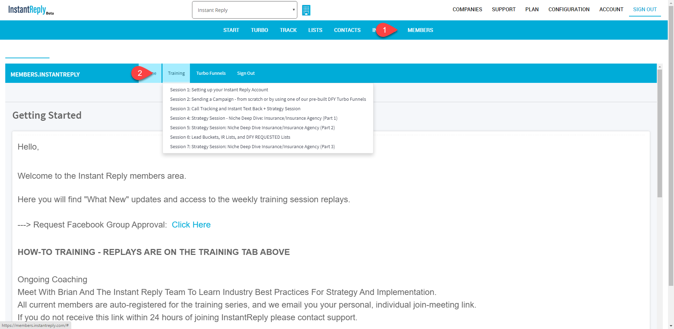Click the inner members frame scrollbar thumb
674x329 pixels.
pos(660,133)
